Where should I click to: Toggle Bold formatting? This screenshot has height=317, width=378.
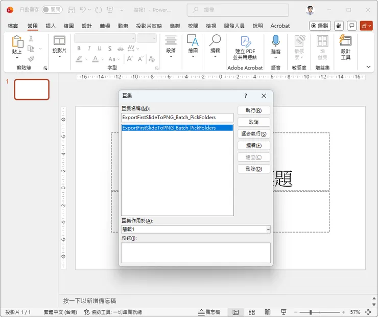pyautogui.click(x=79, y=48)
